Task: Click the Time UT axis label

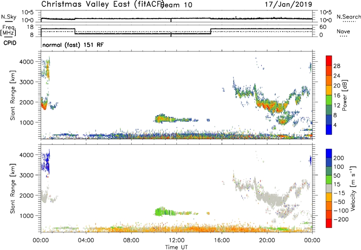Action: [176, 247]
